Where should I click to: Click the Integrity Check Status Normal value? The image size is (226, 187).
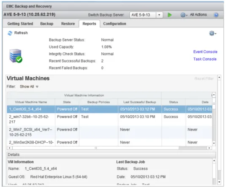point(107,54)
